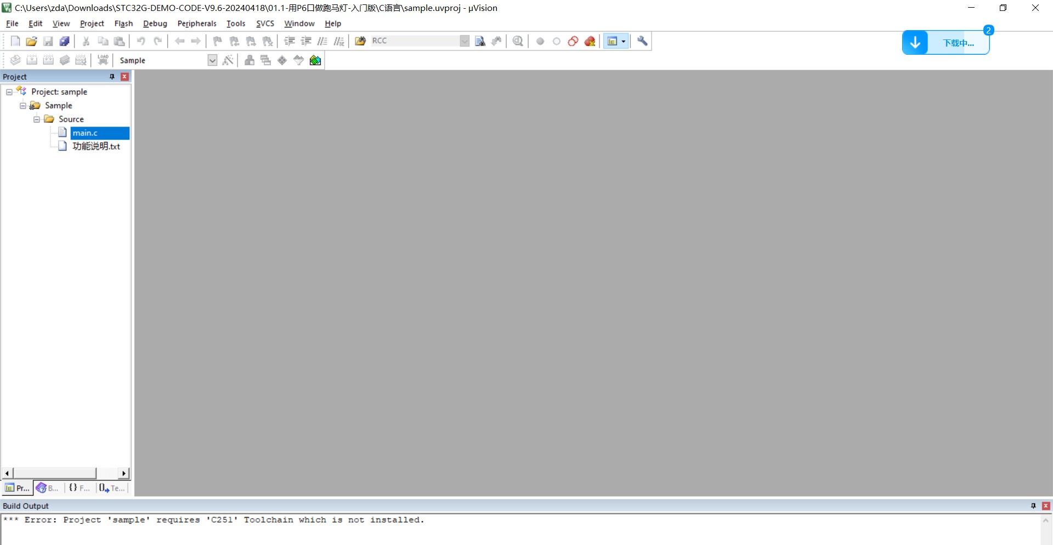The image size is (1053, 545).
Task: Close the Build Output panel
Action: coord(1046,506)
